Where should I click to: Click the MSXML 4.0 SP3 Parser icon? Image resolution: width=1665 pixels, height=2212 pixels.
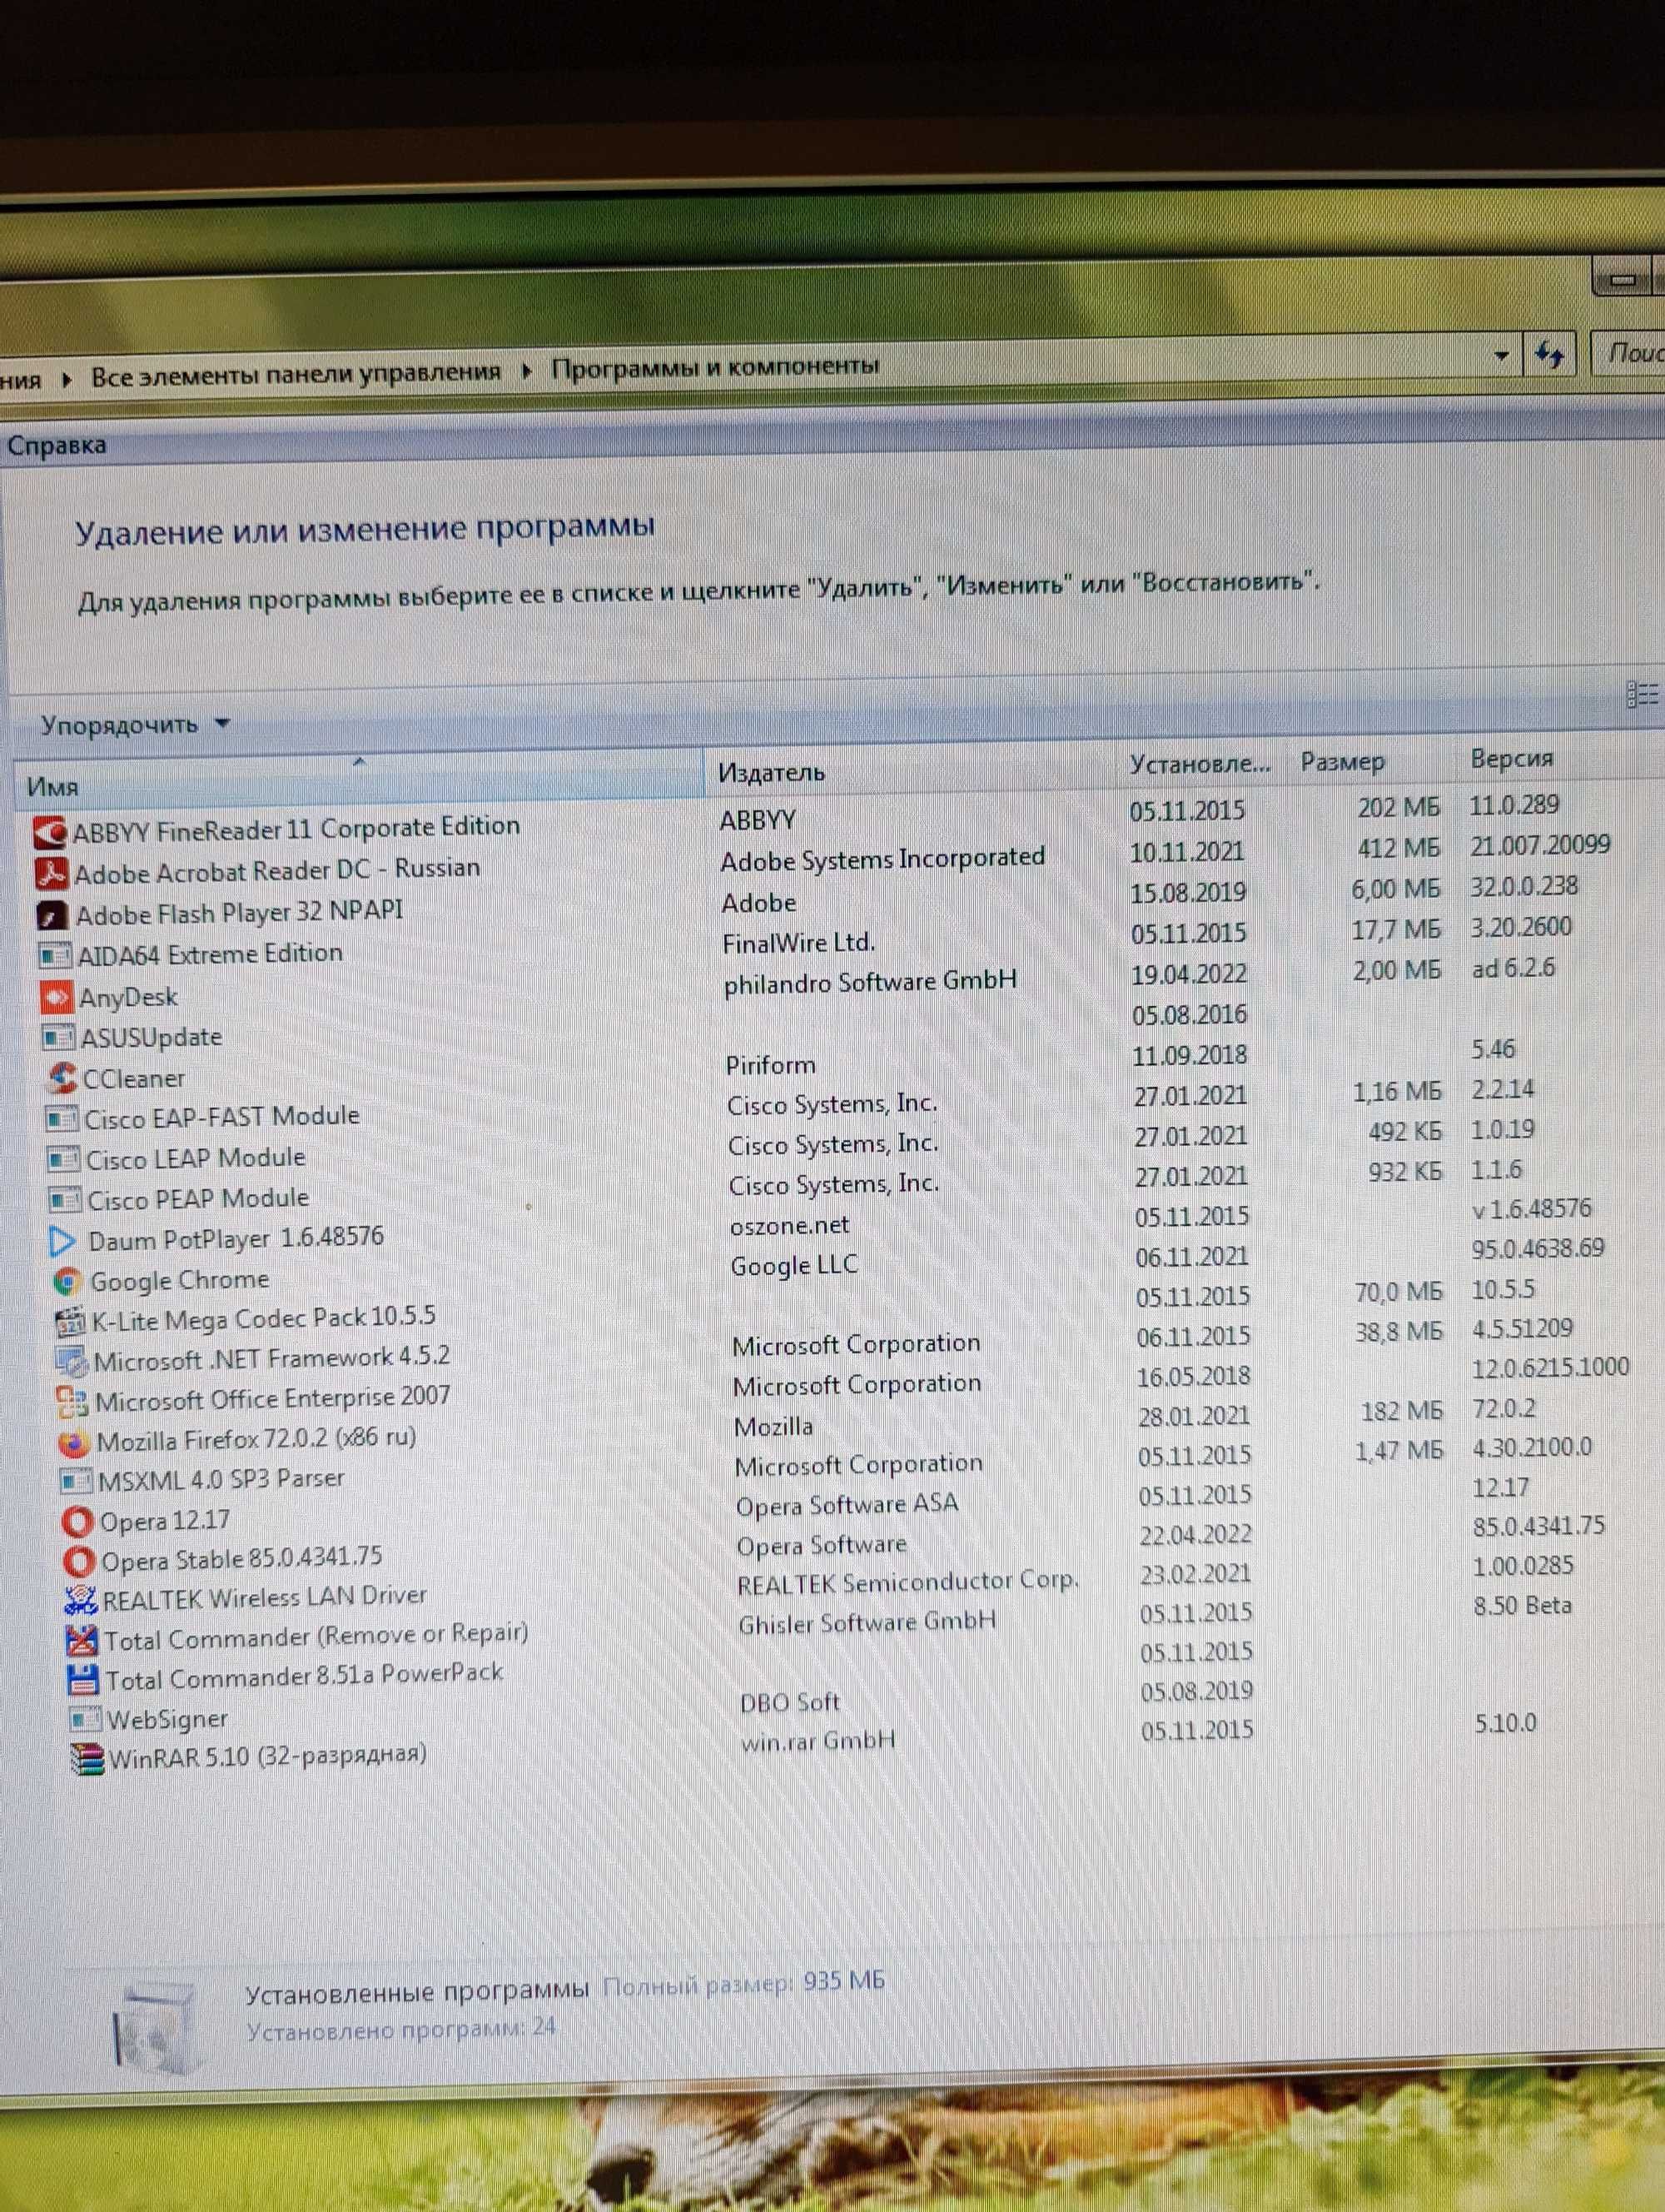click(76, 1481)
